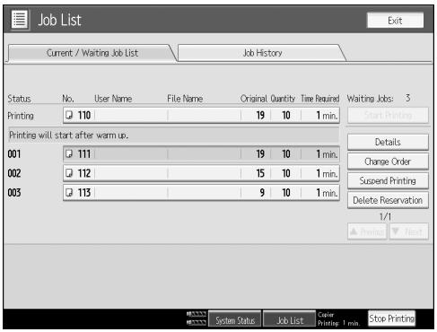Click the 1/1 page indicator
This screenshot has height=332, width=437.
pos(385,216)
